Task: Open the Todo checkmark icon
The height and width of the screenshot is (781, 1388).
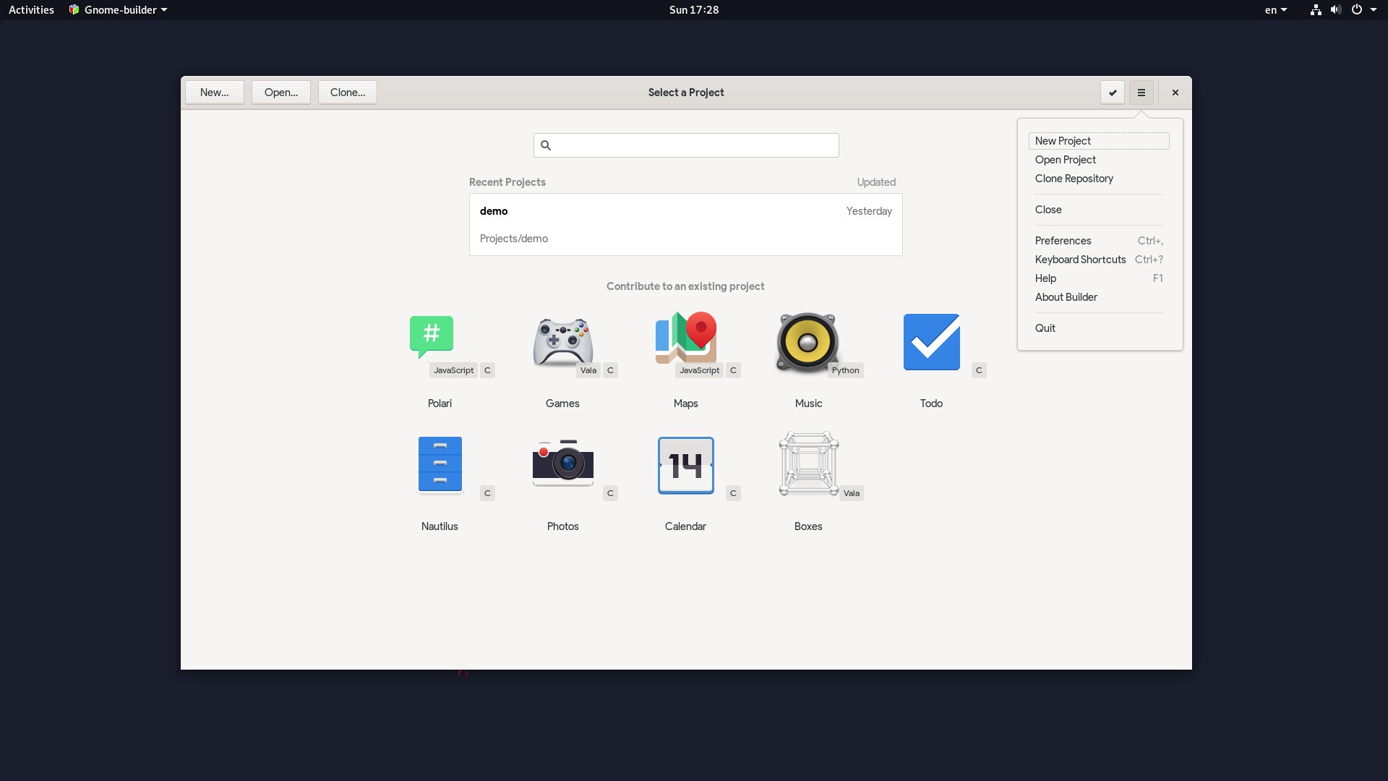Action: pos(931,341)
